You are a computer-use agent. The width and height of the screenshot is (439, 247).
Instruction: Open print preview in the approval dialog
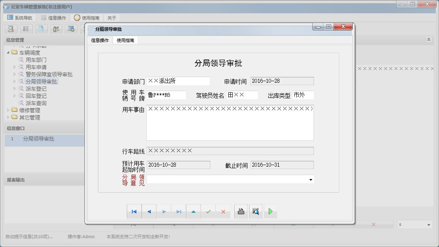(x=255, y=211)
